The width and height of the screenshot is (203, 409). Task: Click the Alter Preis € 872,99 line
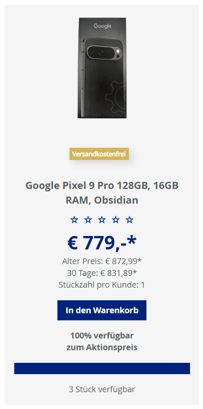pyautogui.click(x=102, y=261)
